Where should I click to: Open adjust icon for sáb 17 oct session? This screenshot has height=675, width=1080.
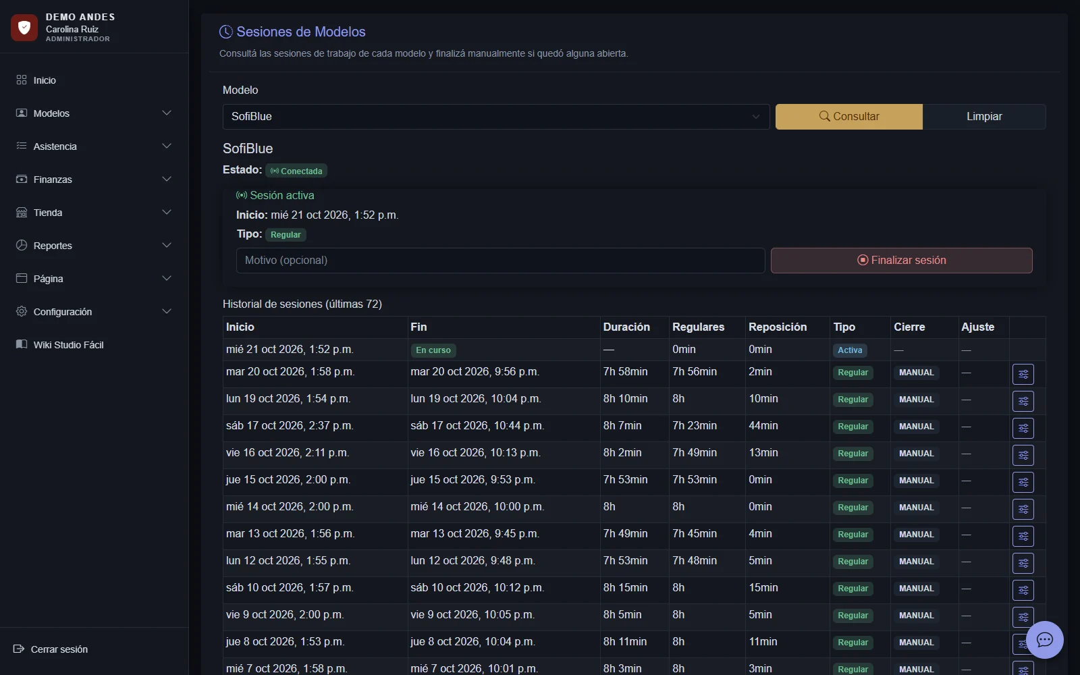(x=1023, y=428)
